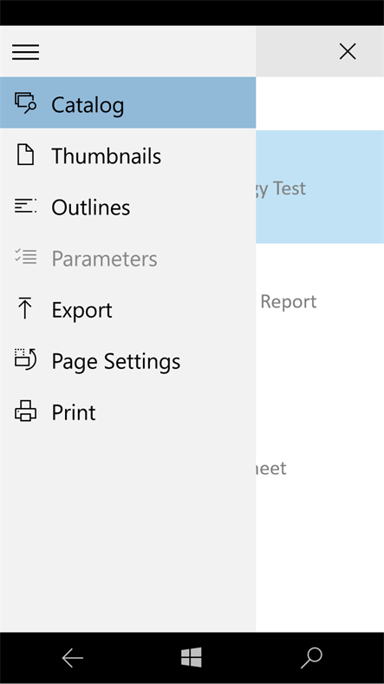Select the highlighted Test report item

[x=320, y=187]
